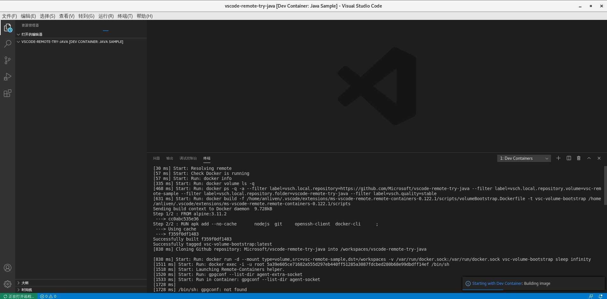Viewport: 607px width, 299px height.
Task: Switch to the 调试控制台 debug console tab
Action: (188, 158)
